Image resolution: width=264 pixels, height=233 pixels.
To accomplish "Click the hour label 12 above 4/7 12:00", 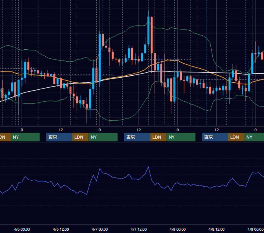I will (x=139, y=130).
